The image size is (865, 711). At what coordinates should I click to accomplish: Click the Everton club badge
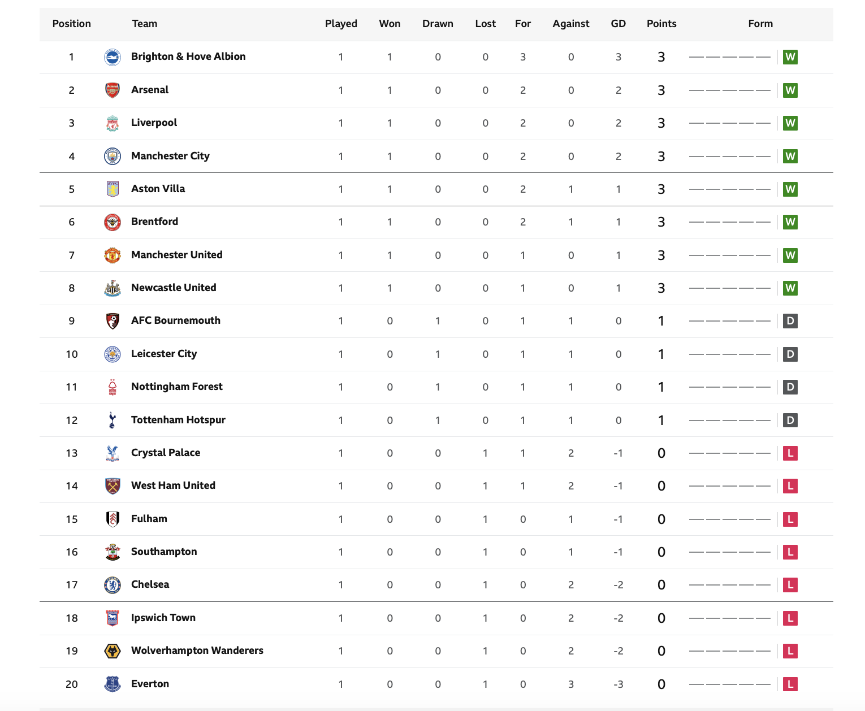click(113, 684)
